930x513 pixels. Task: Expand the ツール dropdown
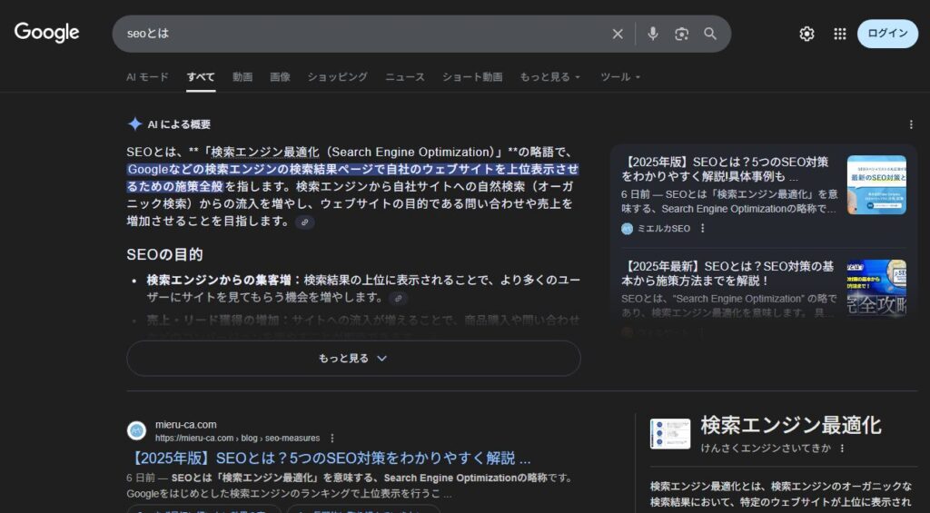tap(620, 77)
